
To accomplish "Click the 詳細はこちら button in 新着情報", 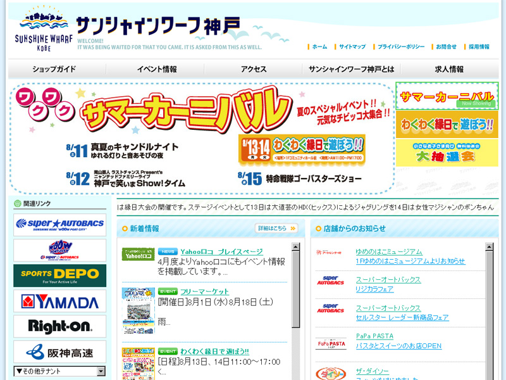I will point(276,228).
